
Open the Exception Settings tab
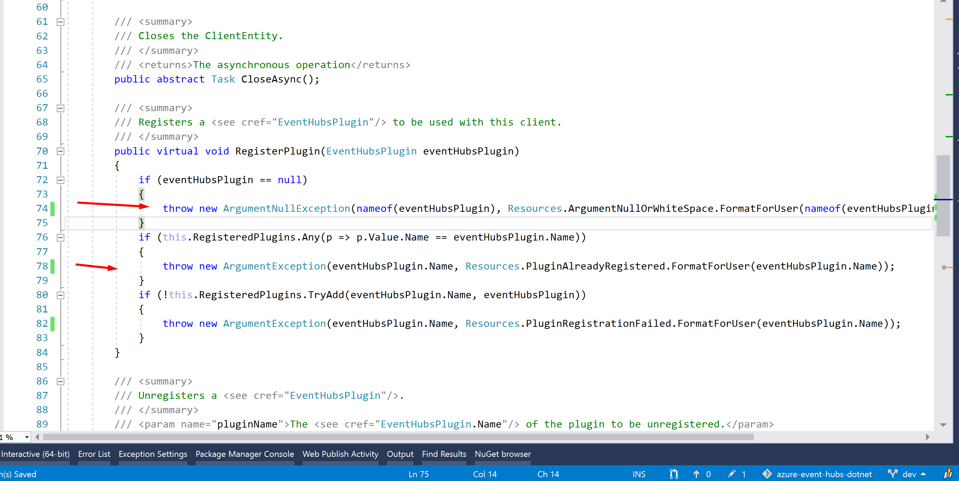(153, 454)
